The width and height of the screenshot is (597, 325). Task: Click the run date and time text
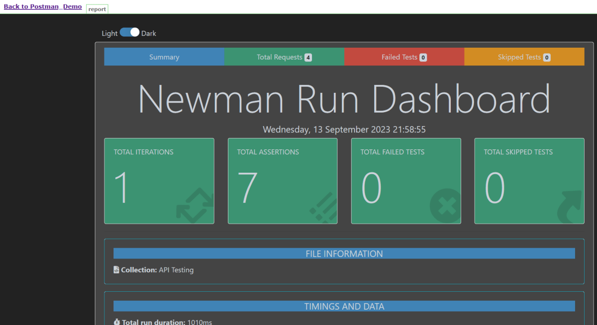[x=344, y=130]
